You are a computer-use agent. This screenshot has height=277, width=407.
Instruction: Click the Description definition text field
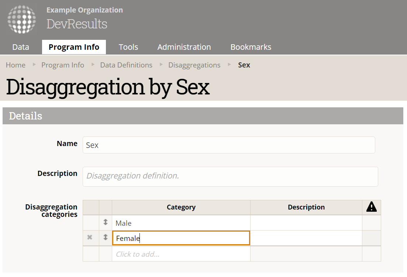click(230, 176)
